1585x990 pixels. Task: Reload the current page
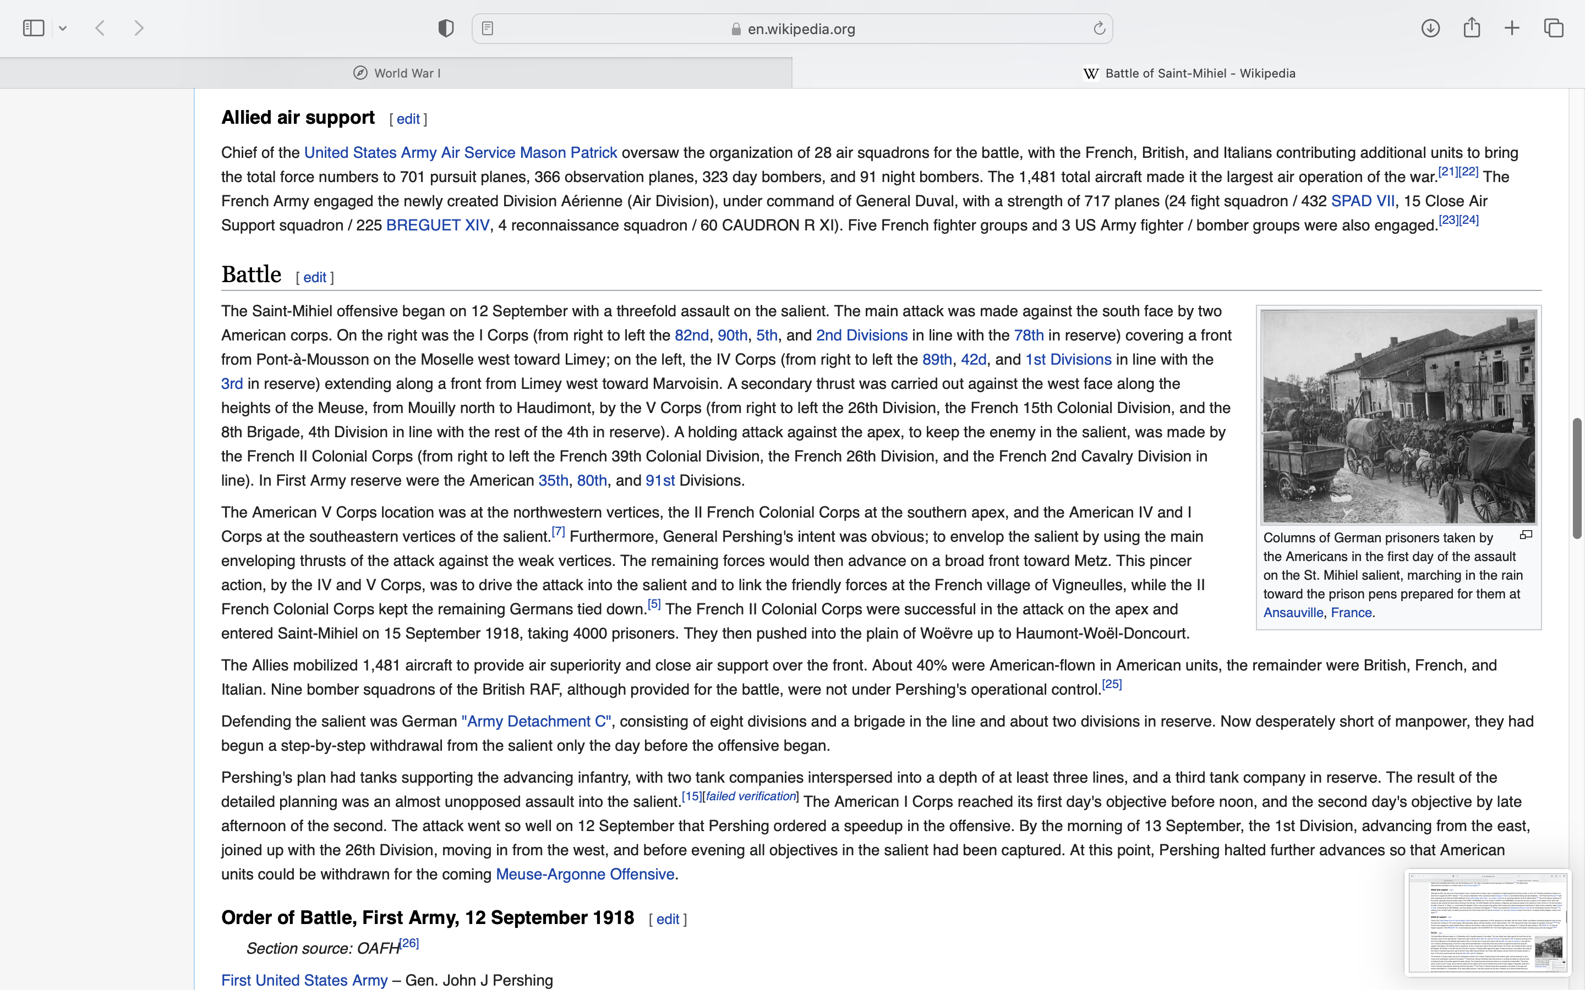(x=1099, y=28)
